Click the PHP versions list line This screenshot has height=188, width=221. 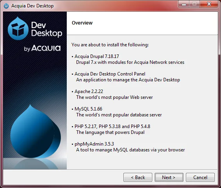[x=112, y=127]
